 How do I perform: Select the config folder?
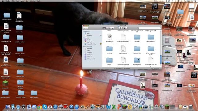pyautogui.click(x=109, y=60)
